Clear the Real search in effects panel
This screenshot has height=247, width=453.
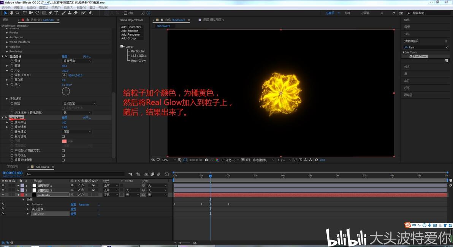pos(447,47)
